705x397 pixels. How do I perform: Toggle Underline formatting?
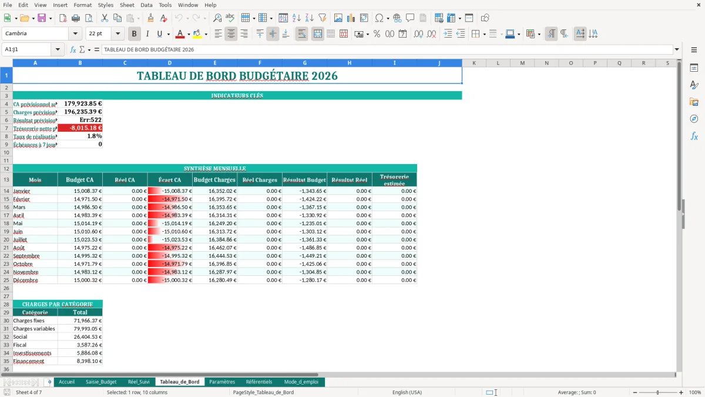tap(159, 34)
